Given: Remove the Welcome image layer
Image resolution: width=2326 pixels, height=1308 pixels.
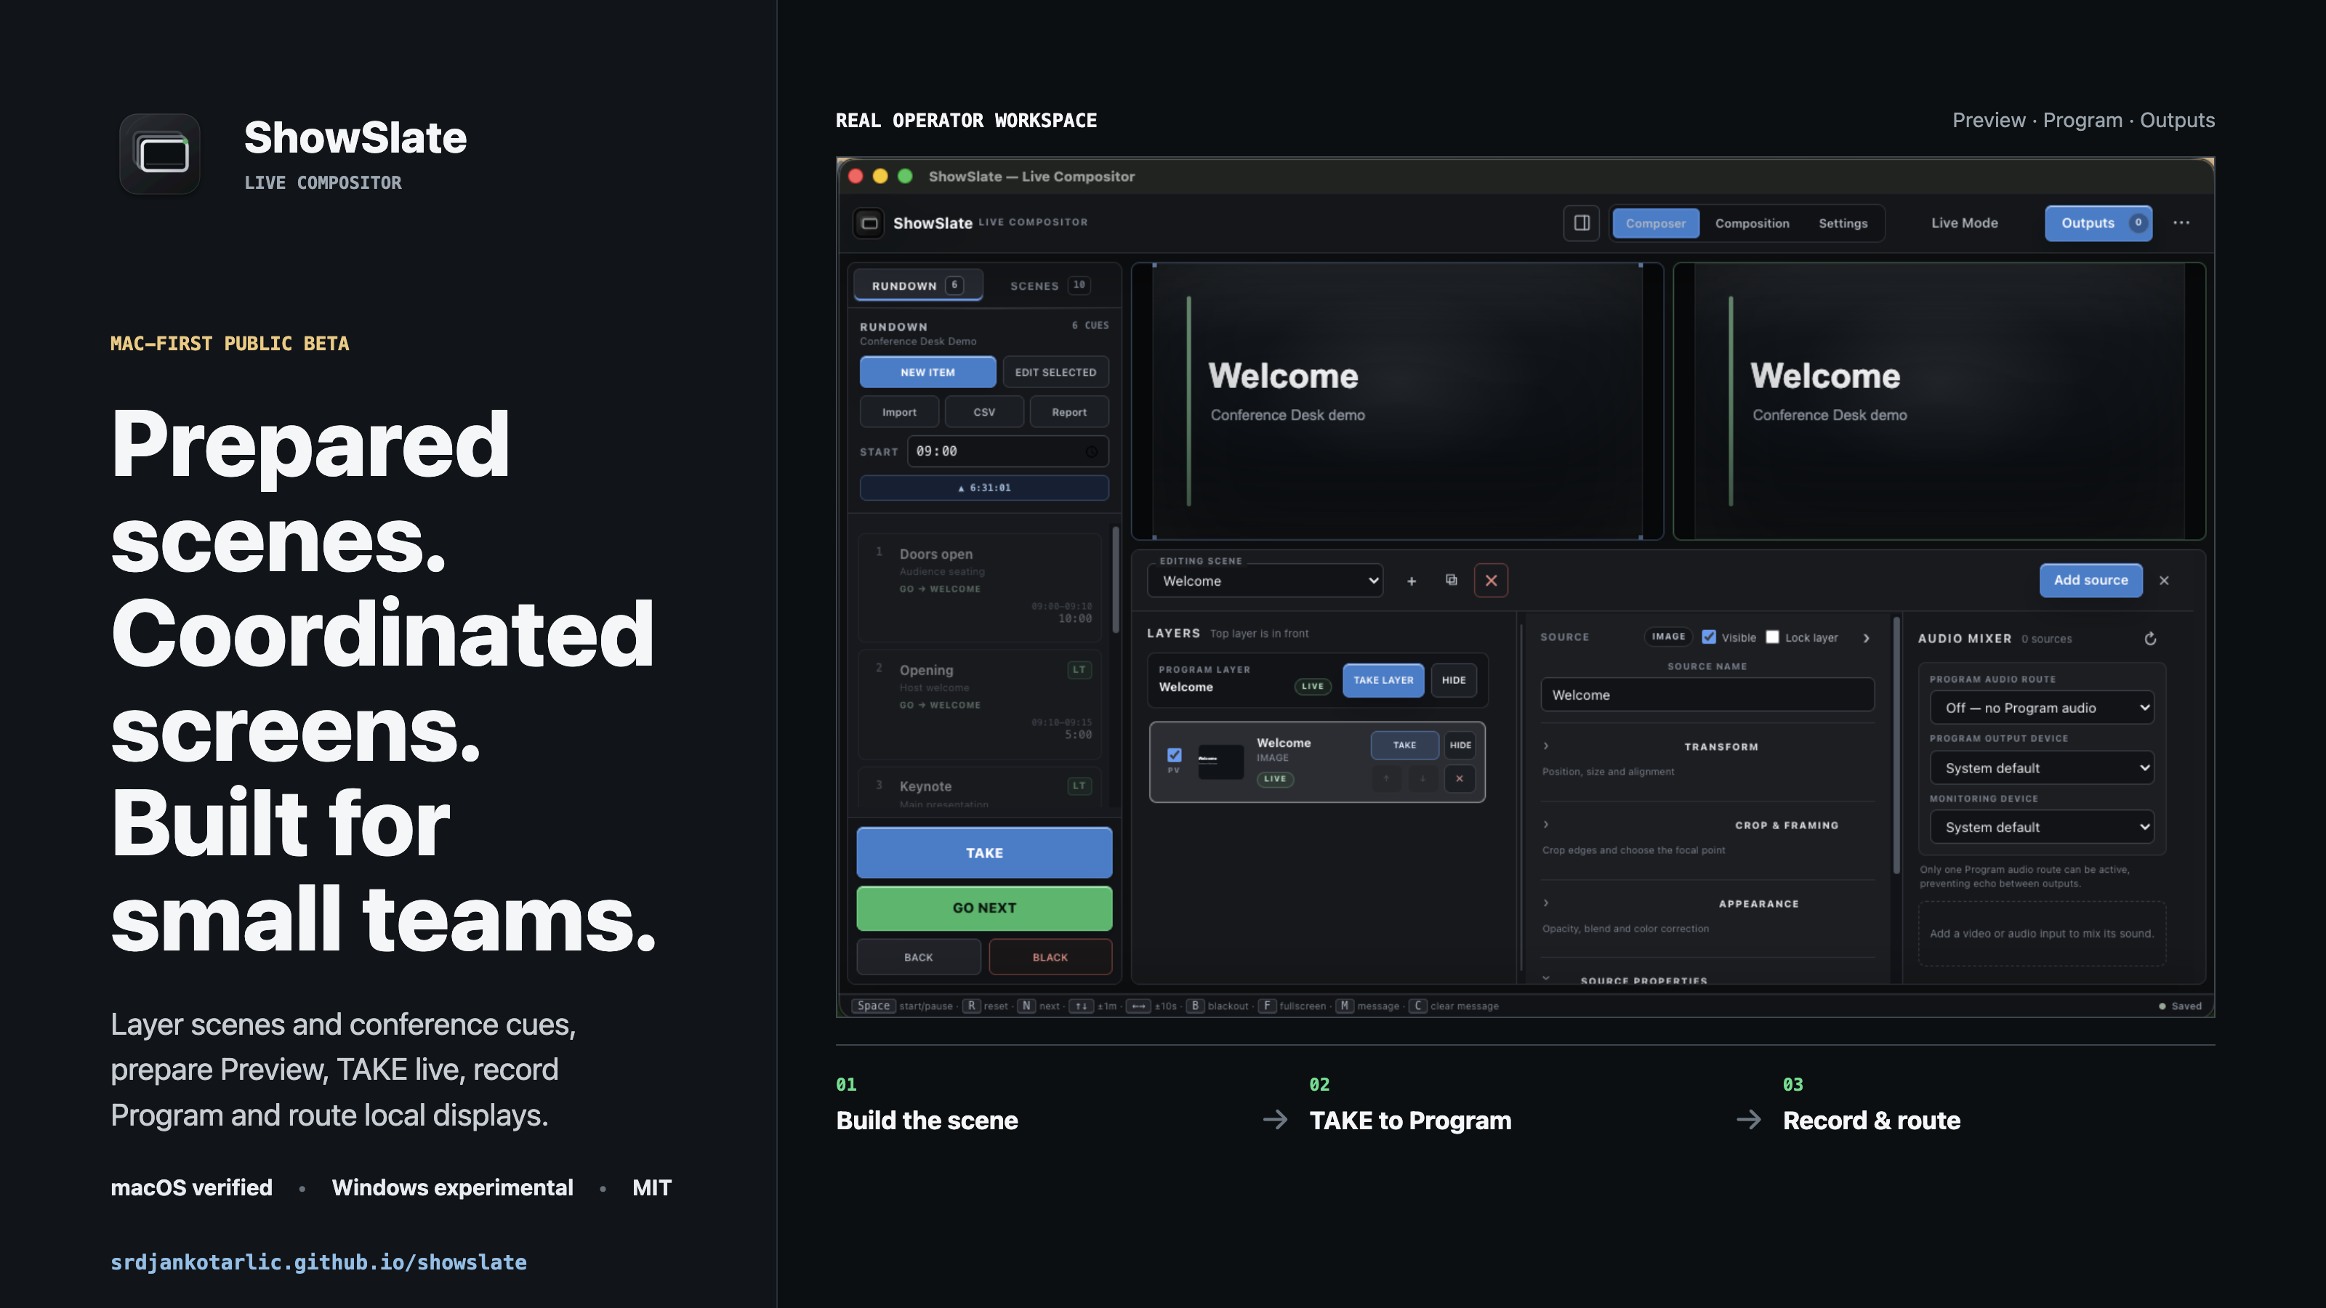Looking at the screenshot, I should tap(1459, 779).
